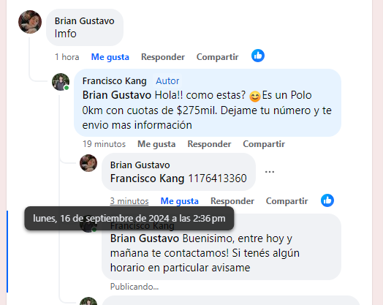The height and width of the screenshot is (305, 383).
Task: Click Compartir under the phone number comment
Action: click(287, 201)
